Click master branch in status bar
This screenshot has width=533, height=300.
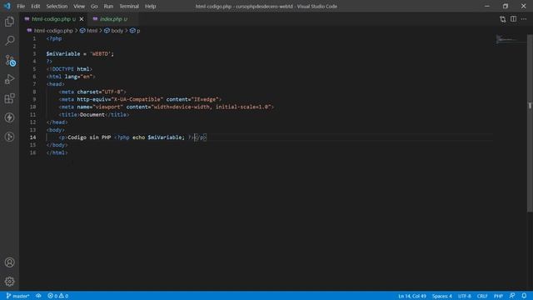pyautogui.click(x=17, y=296)
